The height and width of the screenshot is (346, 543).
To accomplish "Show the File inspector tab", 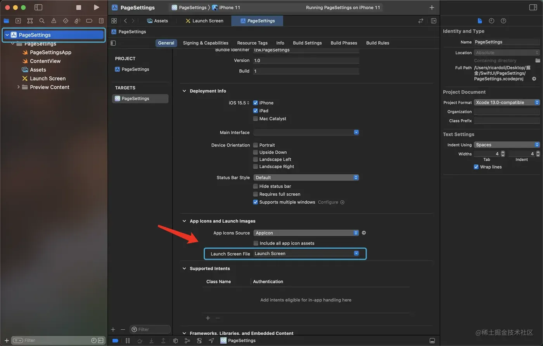I will [480, 21].
